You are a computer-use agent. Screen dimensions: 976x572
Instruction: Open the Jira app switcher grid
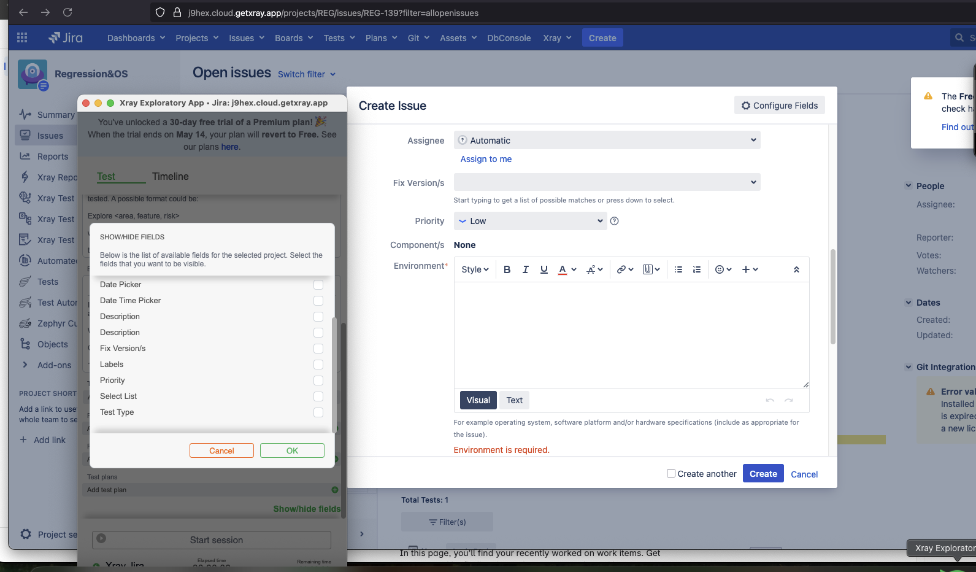point(22,37)
